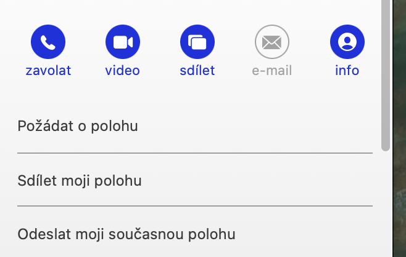Click empty panel space right of "Požádat o polohu"
Screen dimensions: 406x257
(259, 126)
